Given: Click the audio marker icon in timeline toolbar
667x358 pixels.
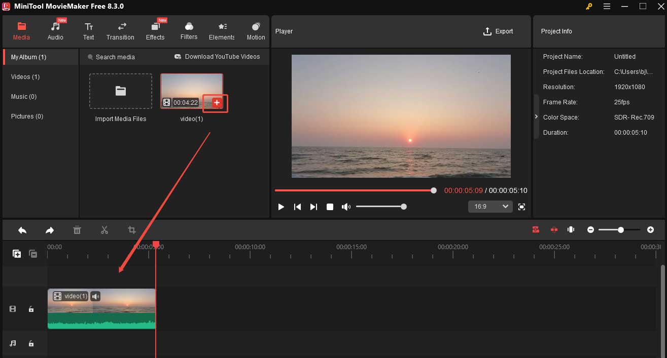Looking at the screenshot, I should pos(571,230).
